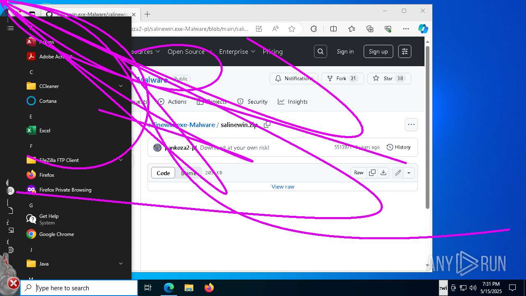Open Edge Favorites list
Viewport: 526px width, 296px height.
click(352, 29)
